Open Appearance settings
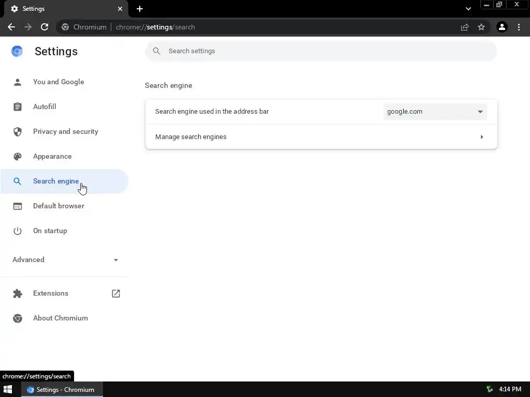Screen dimensions: 530x397 (64, 156)
